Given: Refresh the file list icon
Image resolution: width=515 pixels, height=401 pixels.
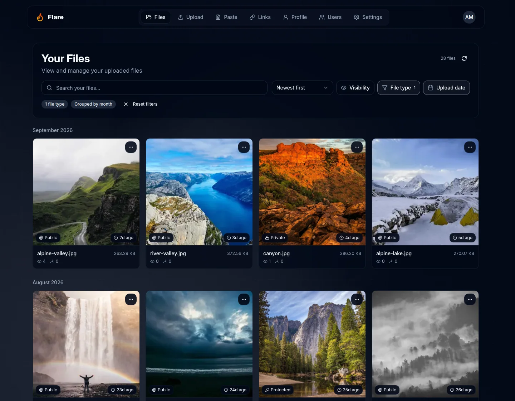Looking at the screenshot, I should coord(464,58).
